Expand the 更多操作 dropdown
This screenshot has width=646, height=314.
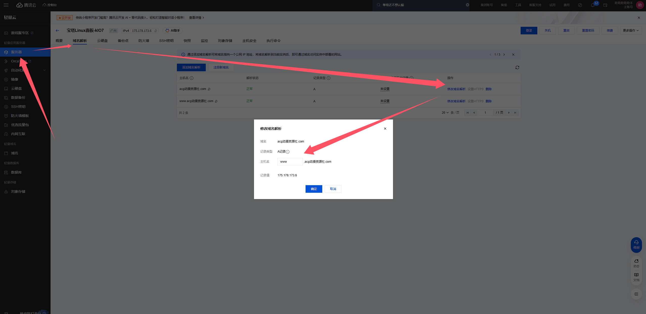pyautogui.click(x=631, y=31)
